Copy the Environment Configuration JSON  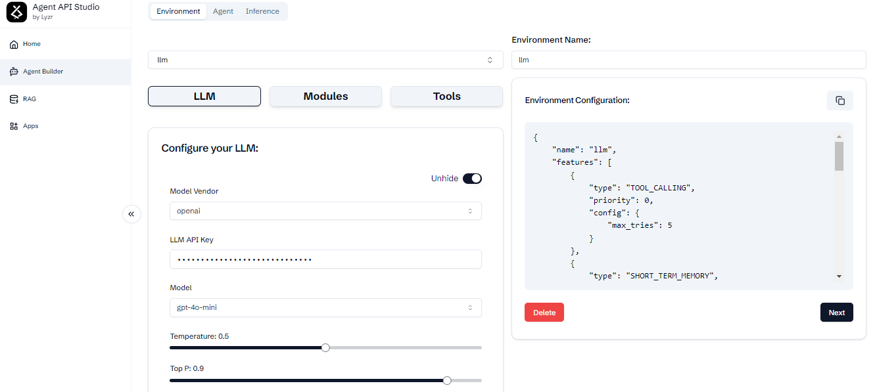click(840, 100)
